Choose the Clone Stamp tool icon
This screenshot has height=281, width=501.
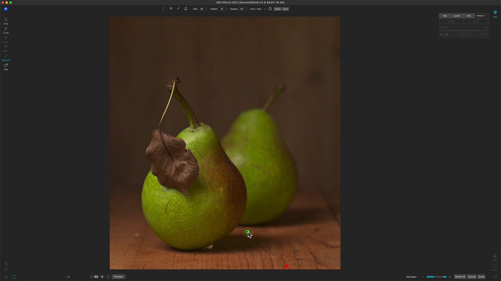pos(186,9)
